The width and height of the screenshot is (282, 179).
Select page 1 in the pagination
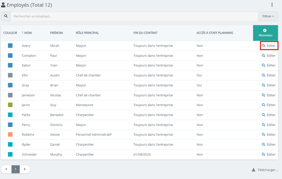click(x=16, y=169)
